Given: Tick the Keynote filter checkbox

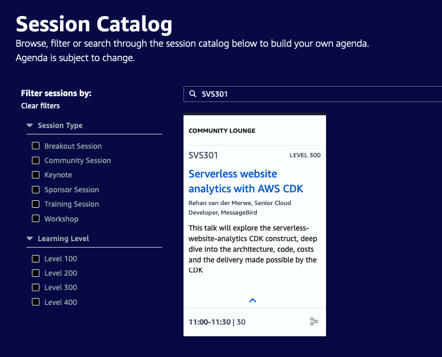Looking at the screenshot, I should tap(36, 175).
